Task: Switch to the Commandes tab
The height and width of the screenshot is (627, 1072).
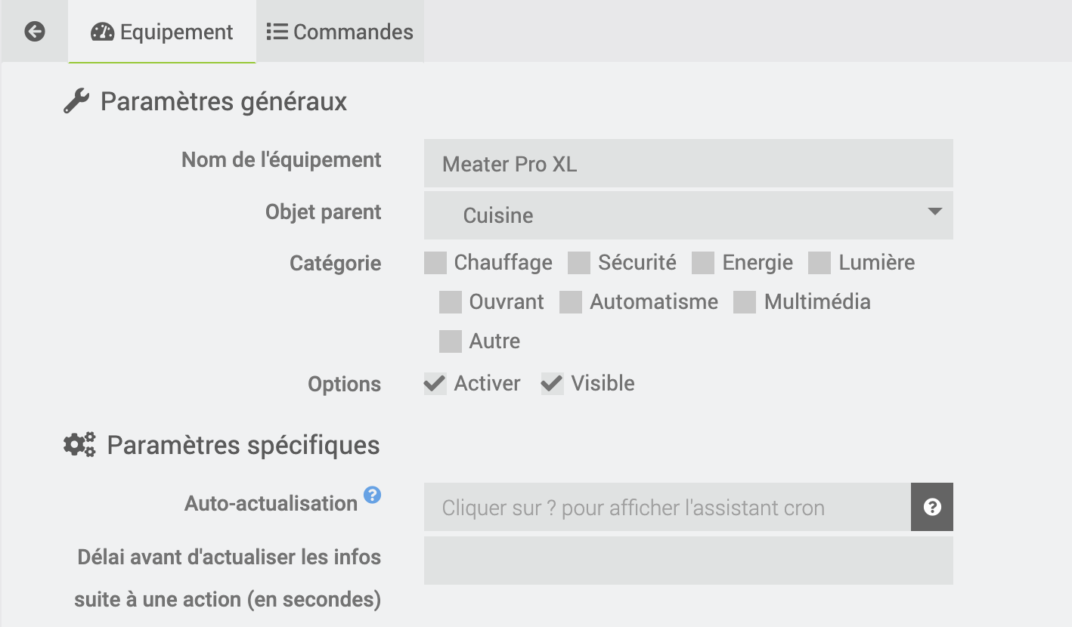Action: coord(339,31)
